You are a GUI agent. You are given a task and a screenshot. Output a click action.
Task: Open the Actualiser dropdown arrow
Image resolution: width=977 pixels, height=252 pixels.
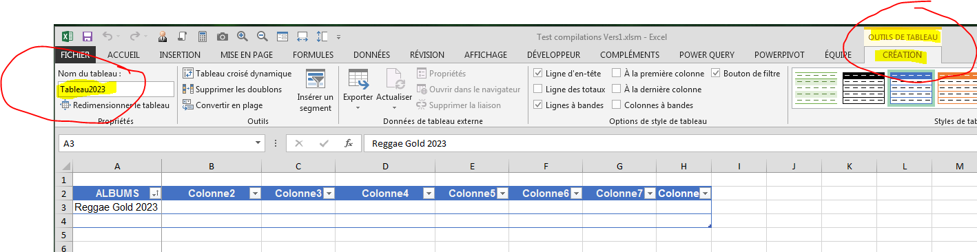coord(394,108)
